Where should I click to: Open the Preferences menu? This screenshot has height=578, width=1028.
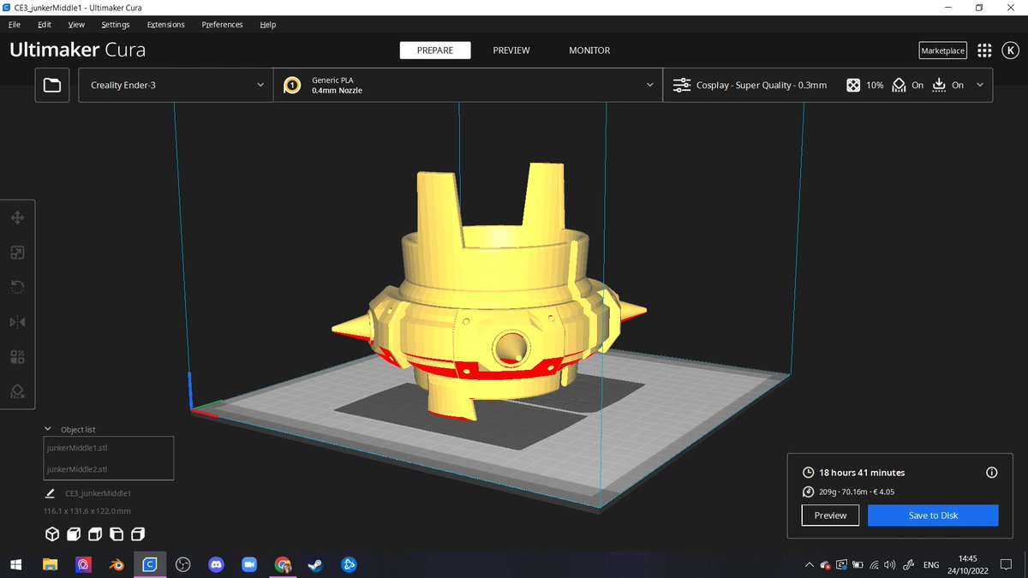pyautogui.click(x=223, y=25)
